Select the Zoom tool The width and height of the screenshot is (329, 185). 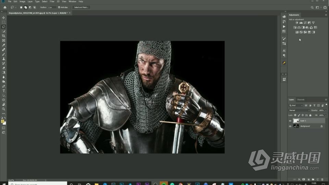point(3,109)
